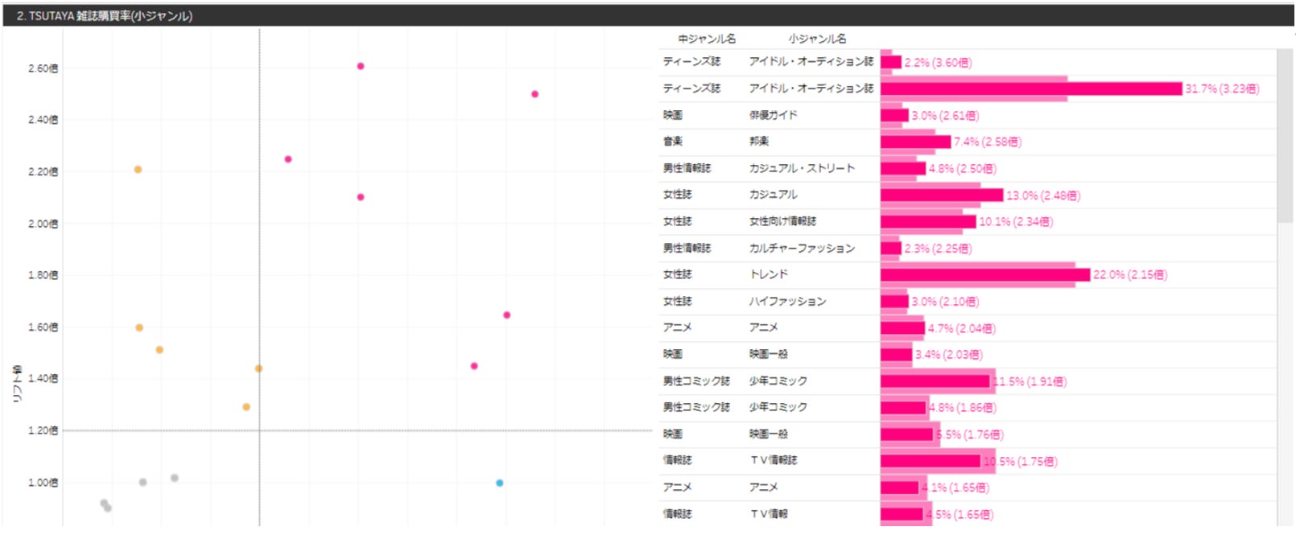Click the 3.4% (2.03倍) 映画一般 bar
Image resolution: width=1296 pixels, height=535 pixels.
click(896, 355)
